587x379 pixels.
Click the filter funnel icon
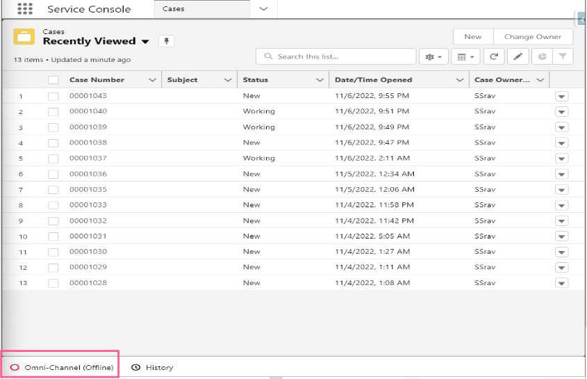(x=563, y=57)
